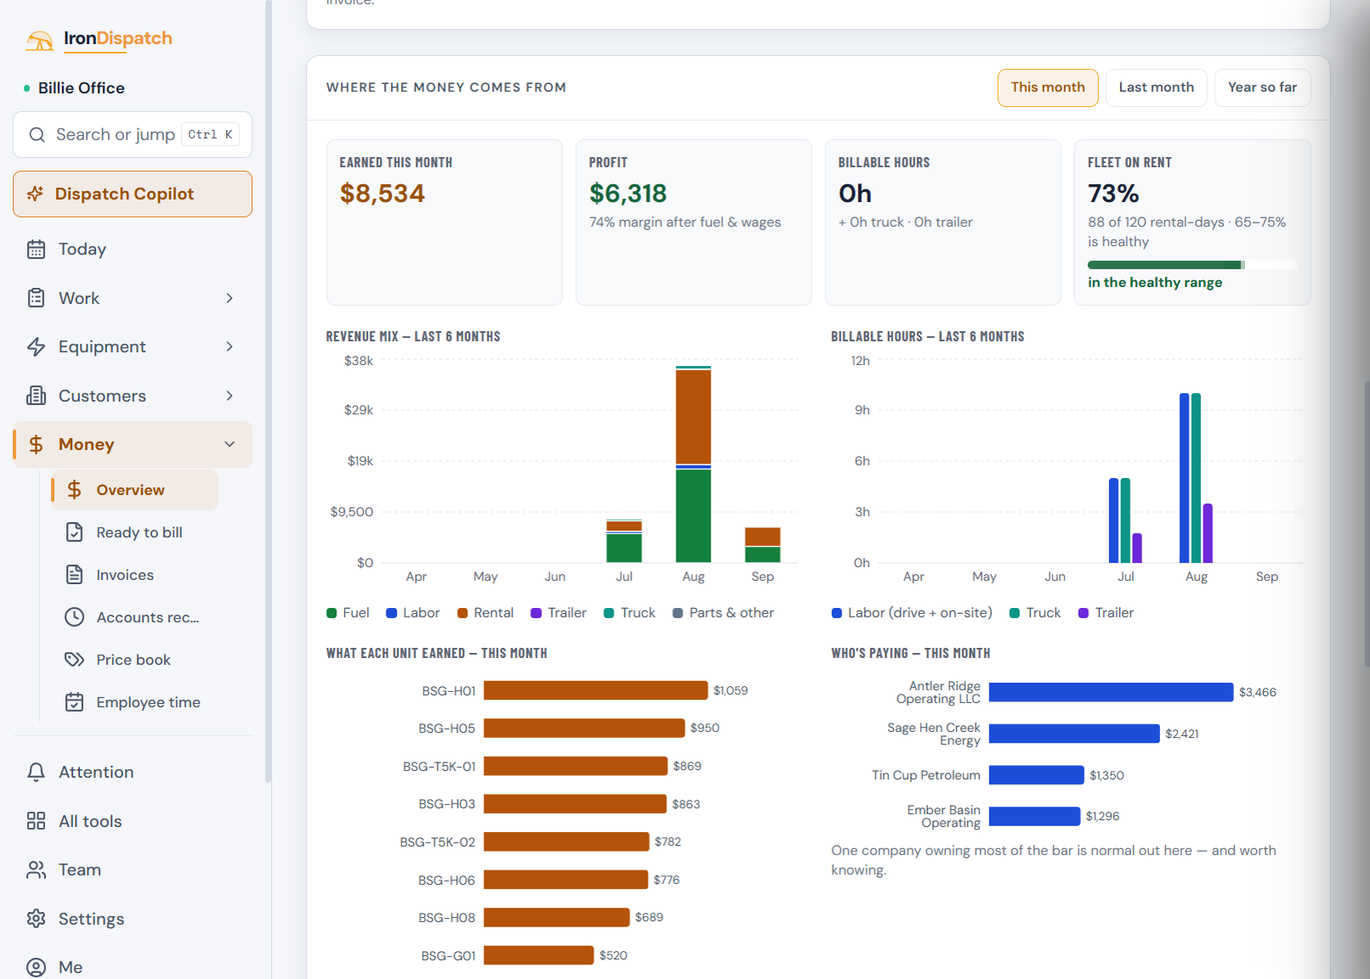Collapse the Money section chevron
The width and height of the screenshot is (1370, 979).
(229, 444)
